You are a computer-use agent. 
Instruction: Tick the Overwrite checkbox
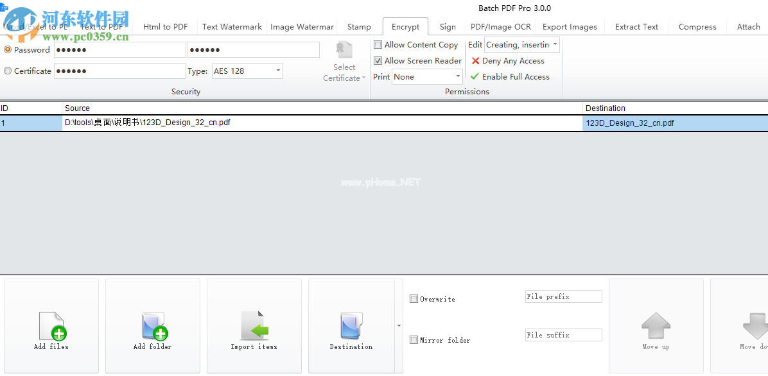414,299
